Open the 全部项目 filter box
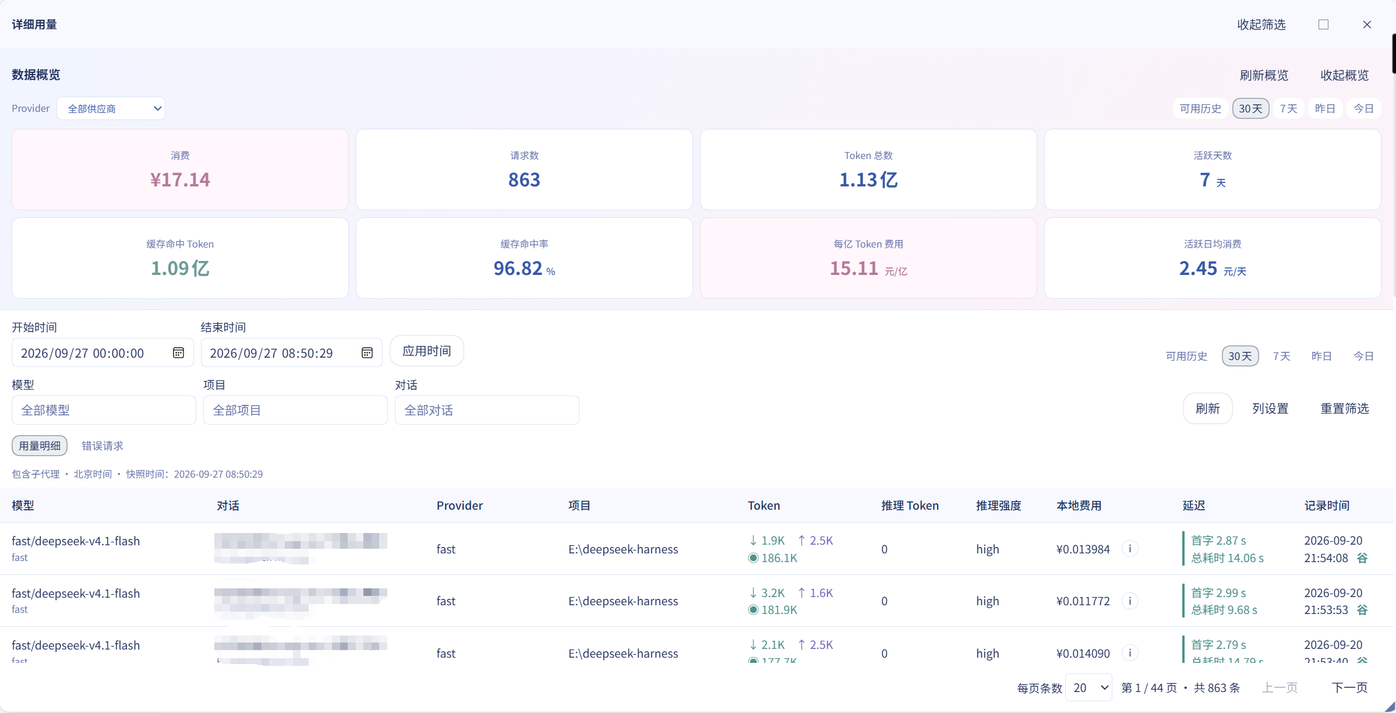This screenshot has height=713, width=1396. (x=295, y=410)
